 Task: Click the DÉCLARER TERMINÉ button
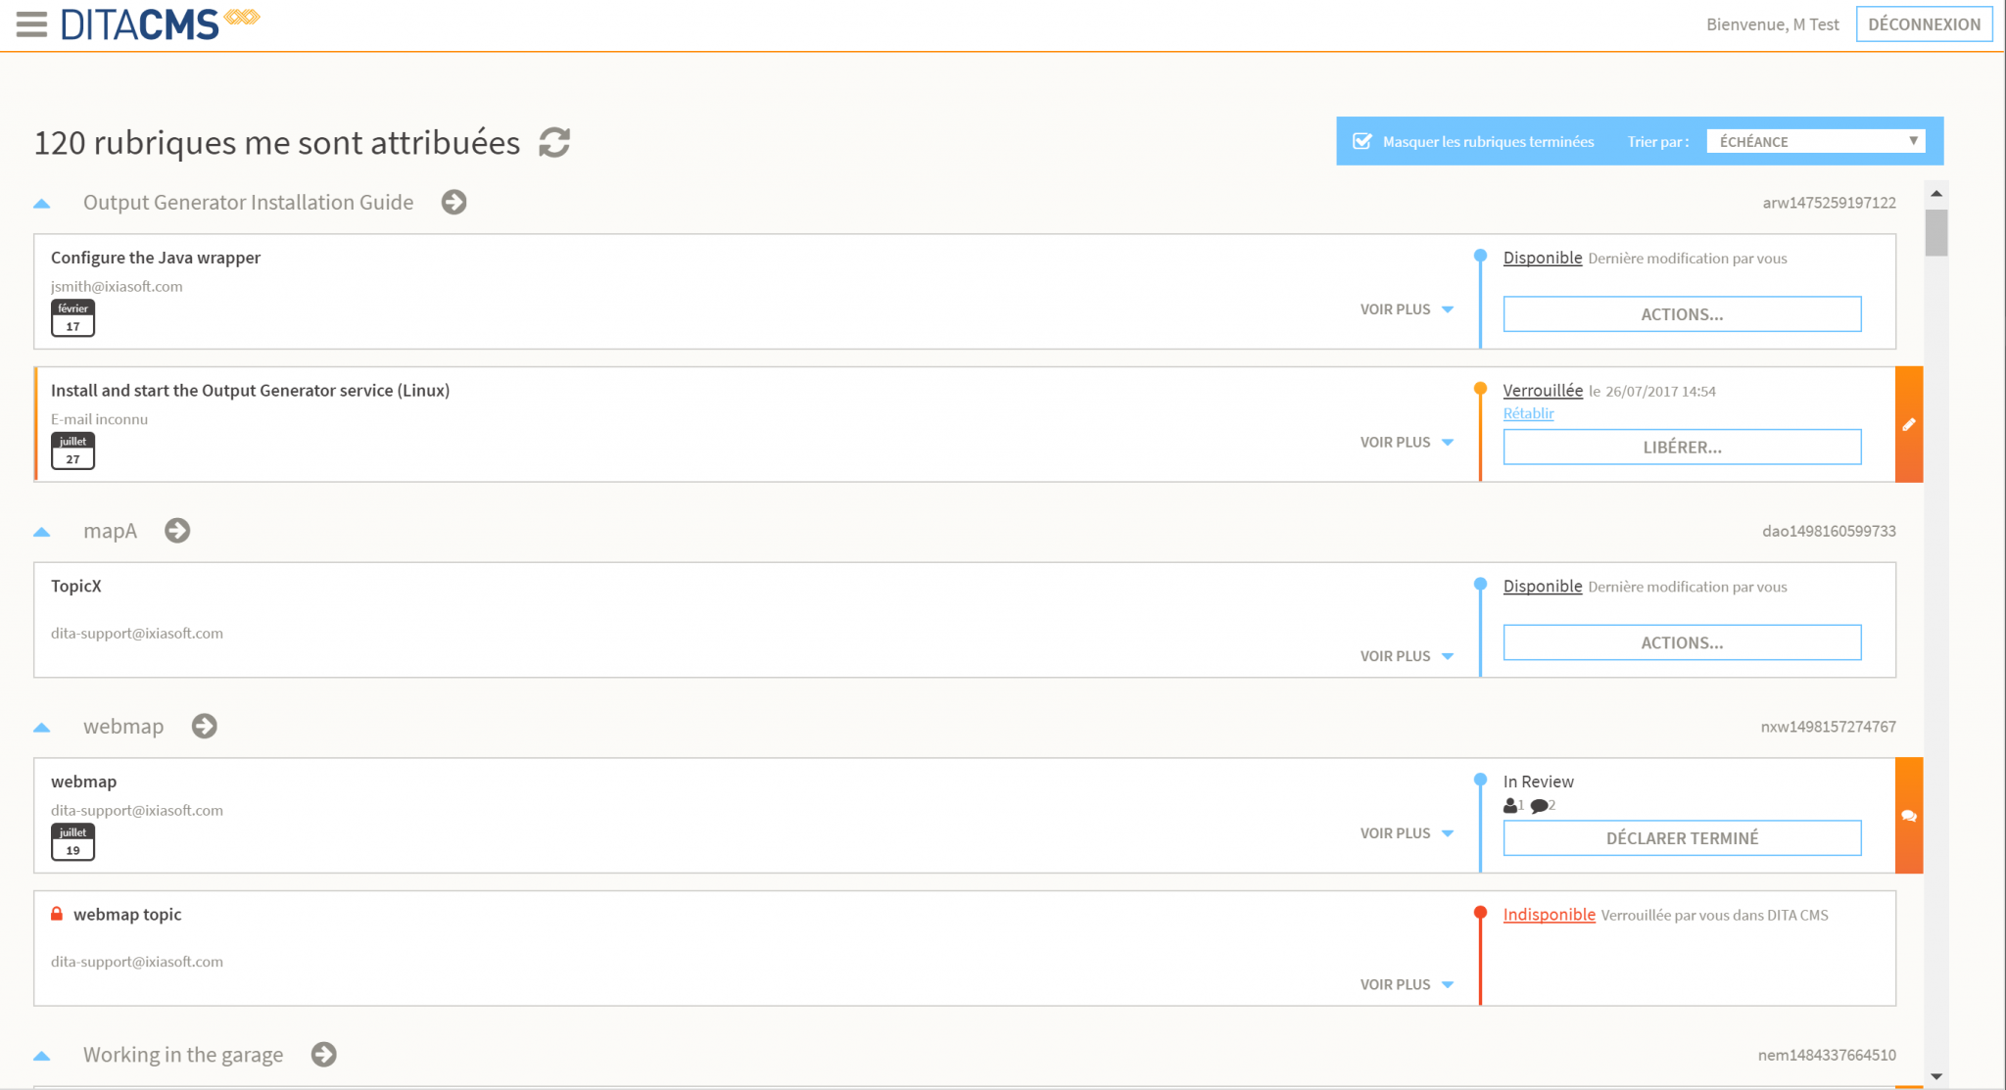pos(1682,837)
